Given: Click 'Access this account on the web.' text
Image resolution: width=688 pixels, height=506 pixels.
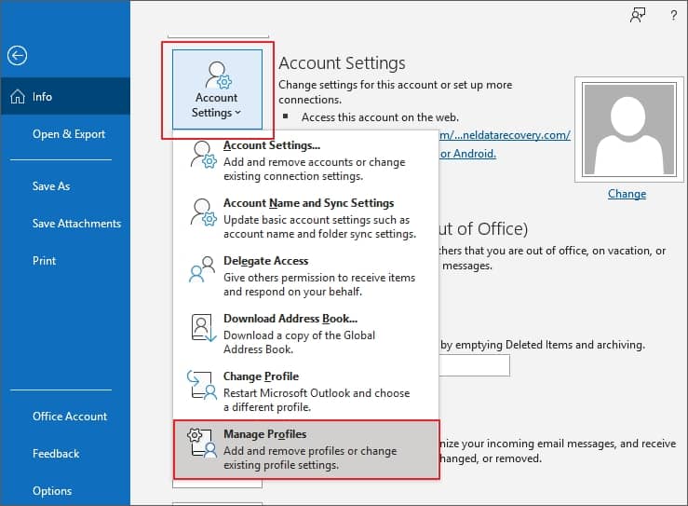Looking at the screenshot, I should (x=380, y=117).
